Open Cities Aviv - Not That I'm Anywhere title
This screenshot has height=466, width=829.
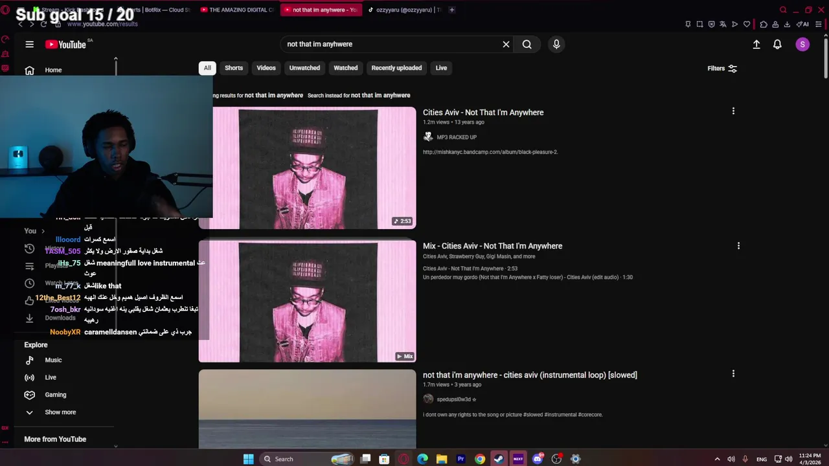point(483,113)
